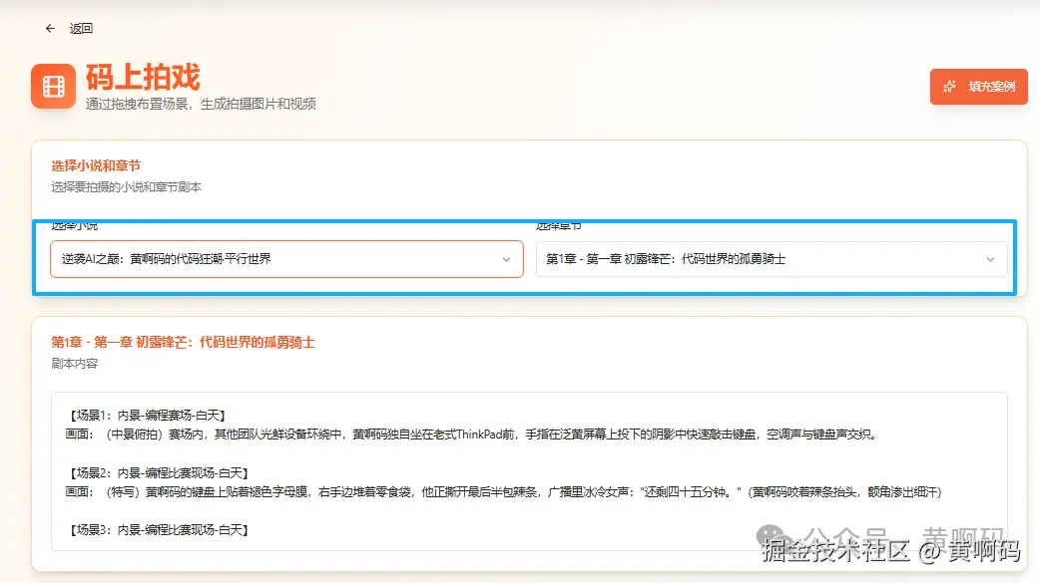Click the 选择小说和章节 section title

pos(97,165)
